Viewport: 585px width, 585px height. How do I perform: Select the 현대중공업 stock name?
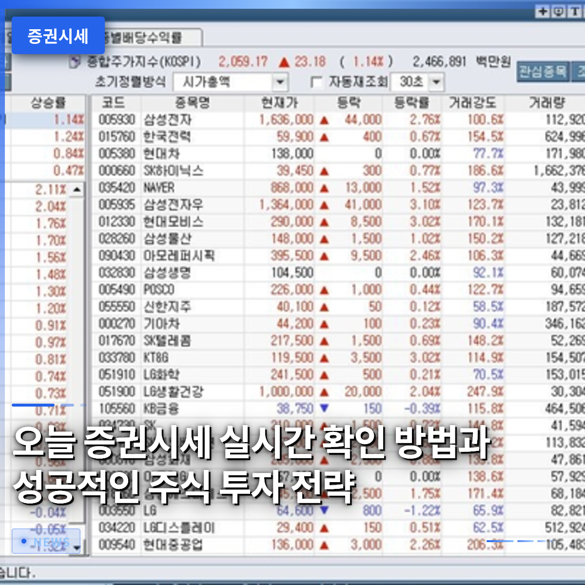[173, 545]
